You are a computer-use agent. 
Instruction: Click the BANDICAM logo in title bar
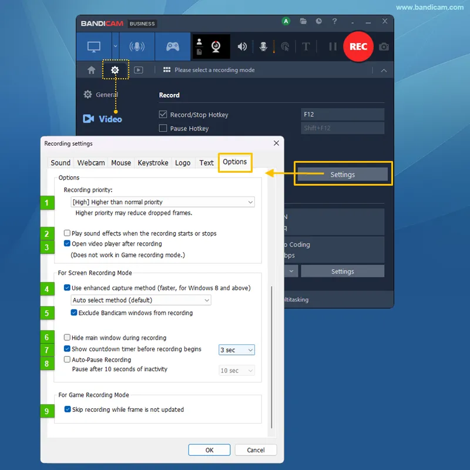(x=102, y=23)
